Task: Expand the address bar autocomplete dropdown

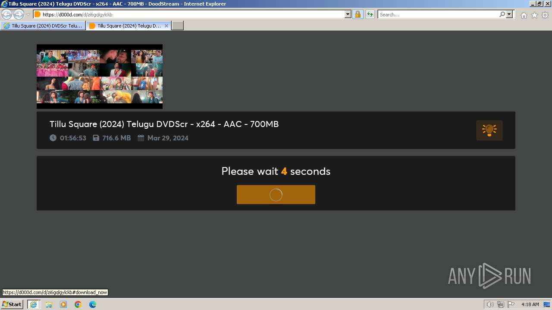Action: click(348, 14)
